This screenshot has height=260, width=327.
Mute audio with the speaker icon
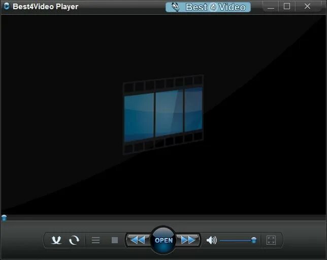coord(211,240)
